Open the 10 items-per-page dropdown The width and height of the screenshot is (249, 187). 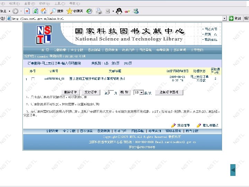[139, 92]
